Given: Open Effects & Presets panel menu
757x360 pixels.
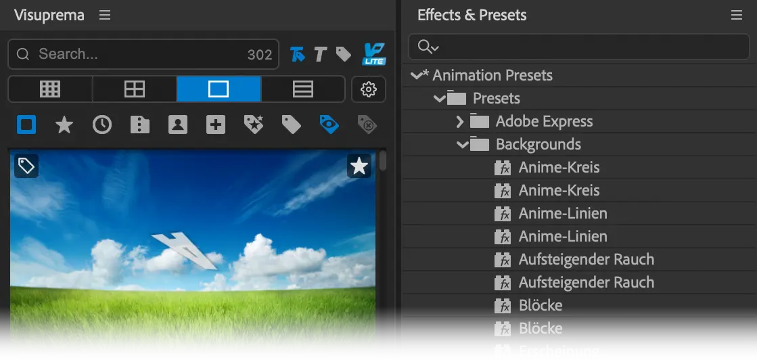Looking at the screenshot, I should pyautogui.click(x=736, y=15).
